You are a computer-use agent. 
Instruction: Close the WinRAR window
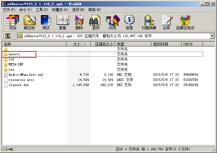(x=213, y=4)
